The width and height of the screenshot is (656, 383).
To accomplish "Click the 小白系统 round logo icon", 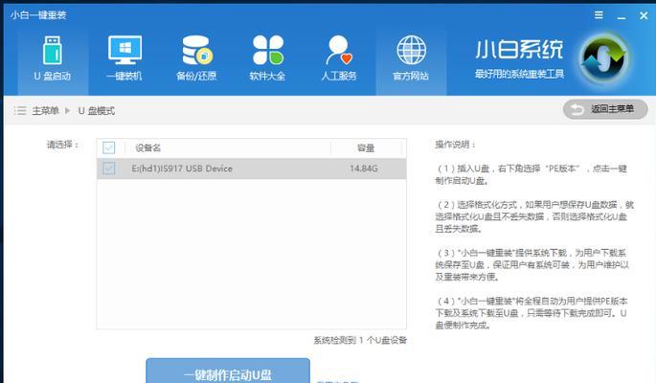I will tap(608, 58).
